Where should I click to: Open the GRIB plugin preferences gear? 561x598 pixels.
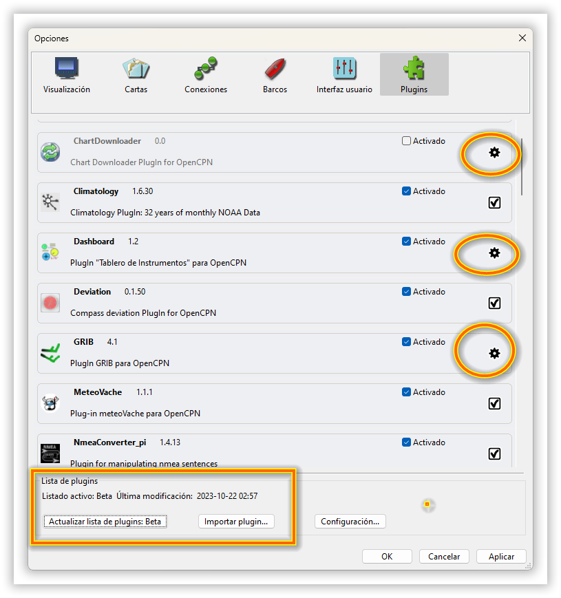[x=494, y=353]
